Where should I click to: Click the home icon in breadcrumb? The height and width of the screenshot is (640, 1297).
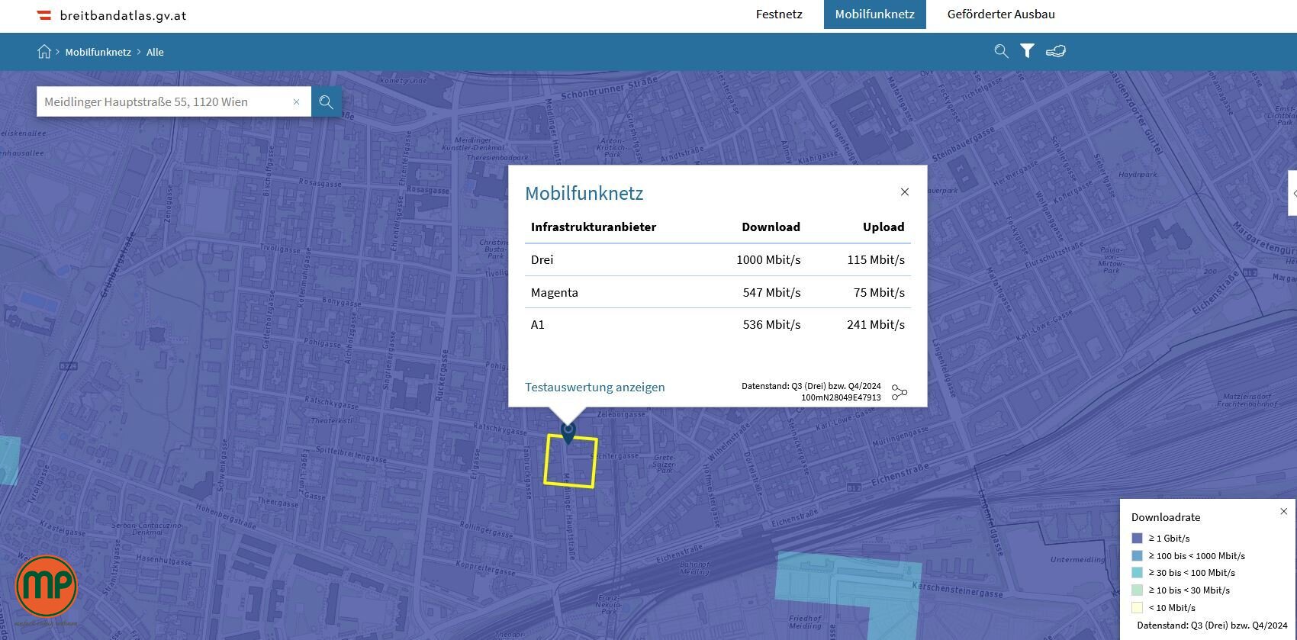click(44, 52)
